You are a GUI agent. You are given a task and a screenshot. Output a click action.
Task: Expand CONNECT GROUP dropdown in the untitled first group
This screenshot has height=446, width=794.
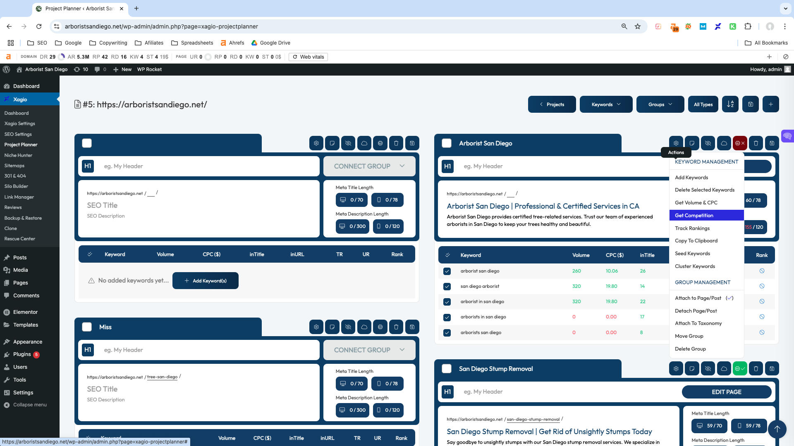[369, 166]
